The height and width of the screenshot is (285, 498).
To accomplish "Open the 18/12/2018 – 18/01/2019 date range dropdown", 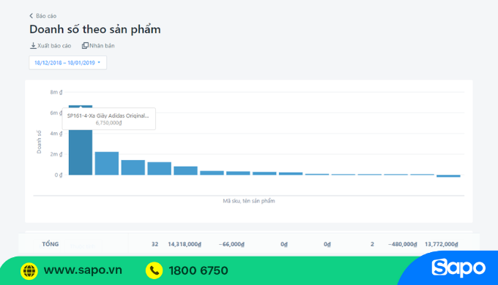I will [x=67, y=63].
